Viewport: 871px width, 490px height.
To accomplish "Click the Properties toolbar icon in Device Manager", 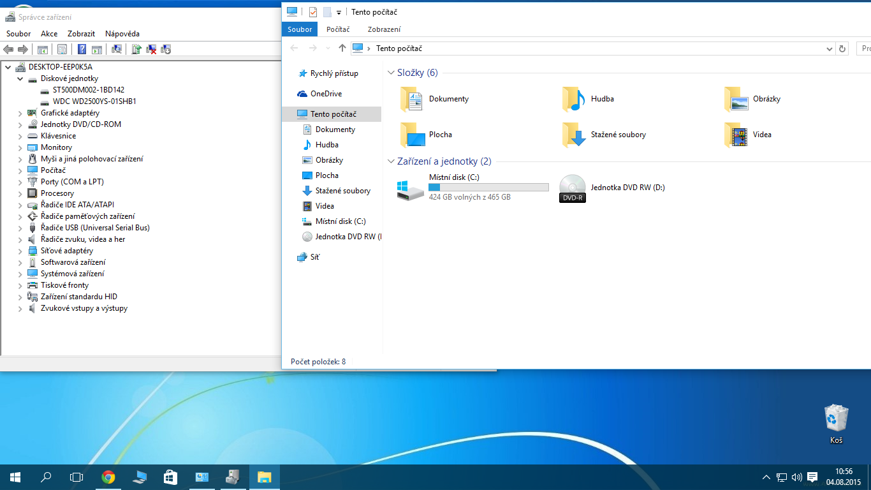I will tap(62, 49).
